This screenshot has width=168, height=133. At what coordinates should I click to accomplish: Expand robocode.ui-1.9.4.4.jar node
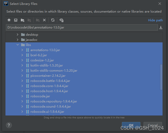click(22, 111)
